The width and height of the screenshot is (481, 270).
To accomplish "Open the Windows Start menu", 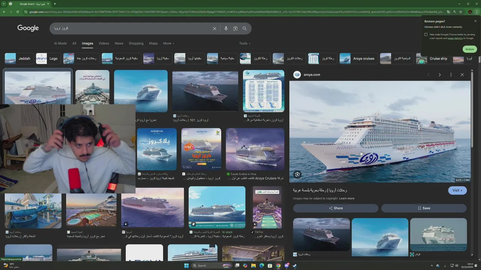I will [x=186, y=265].
